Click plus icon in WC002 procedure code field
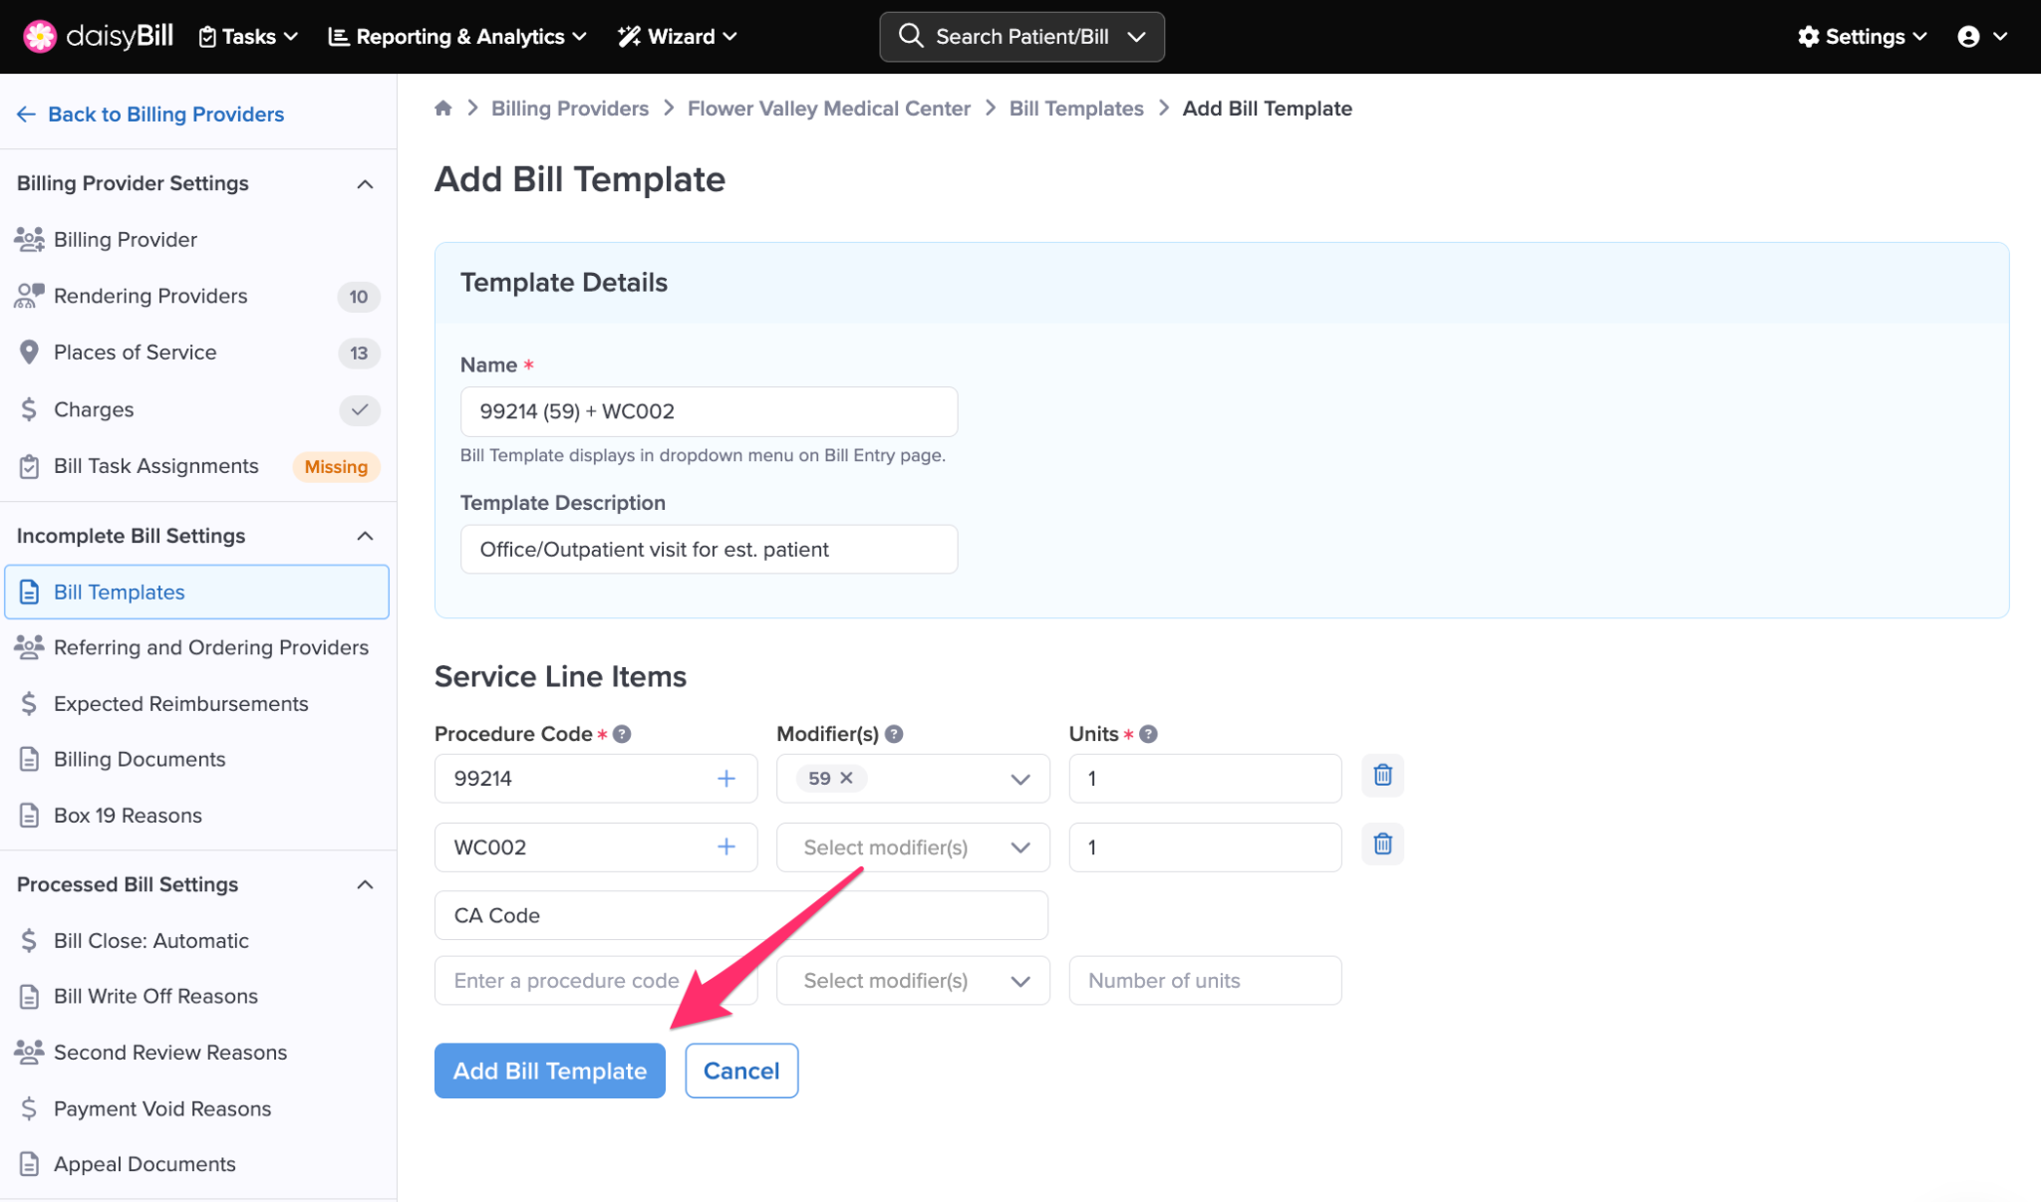 pyautogui.click(x=727, y=847)
